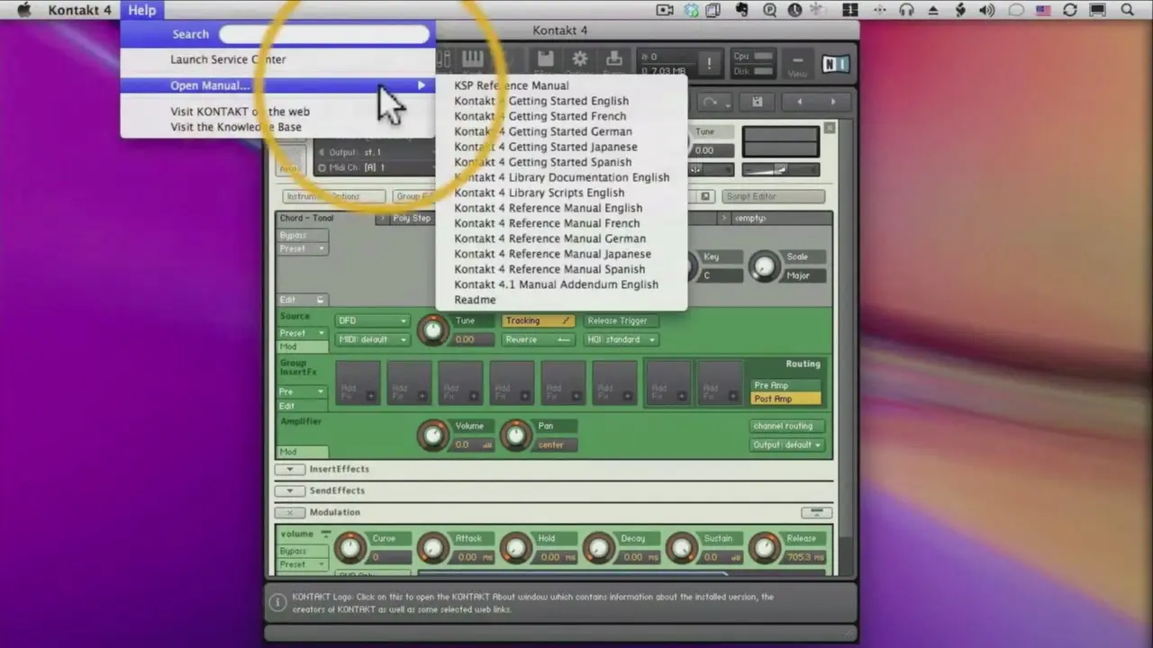Click the last Add Fx slot
This screenshot has width=1153, height=648.
coord(720,382)
